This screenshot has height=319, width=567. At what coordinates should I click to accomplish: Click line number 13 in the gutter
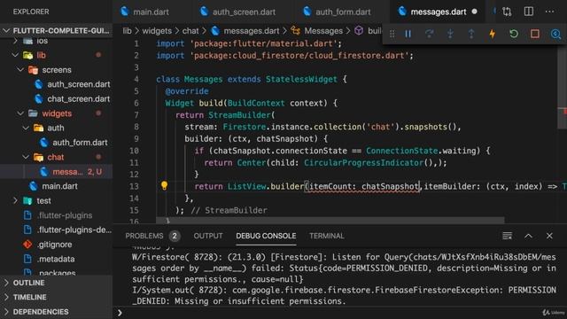[134, 186]
